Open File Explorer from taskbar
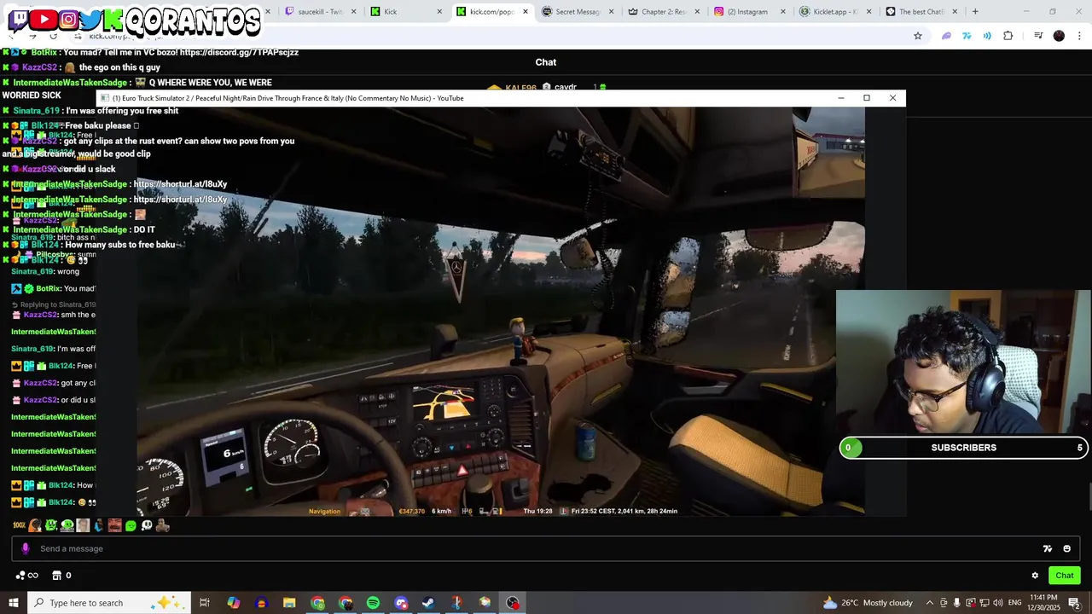This screenshot has width=1092, height=614. [289, 603]
